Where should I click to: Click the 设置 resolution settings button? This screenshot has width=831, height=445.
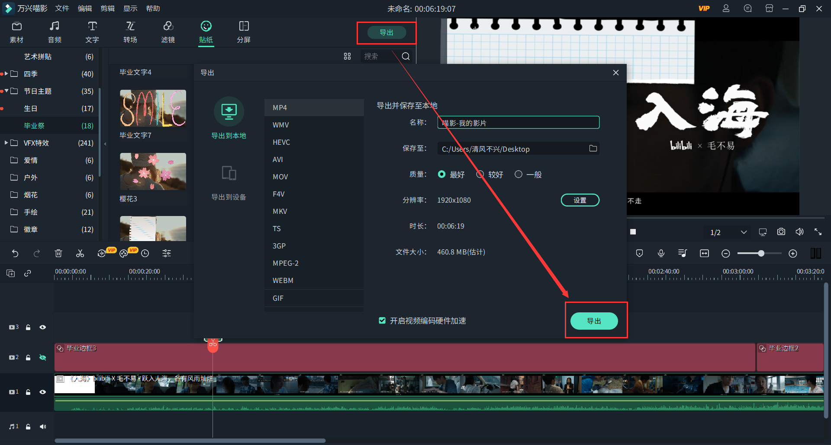580,200
